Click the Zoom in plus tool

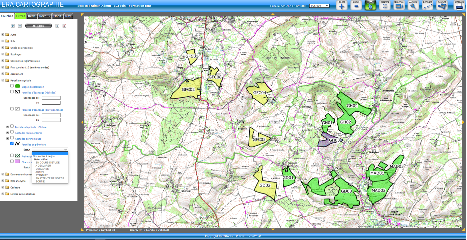pos(342,6)
